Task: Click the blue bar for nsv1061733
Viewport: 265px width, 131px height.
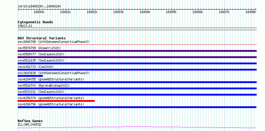Action: 137,70
